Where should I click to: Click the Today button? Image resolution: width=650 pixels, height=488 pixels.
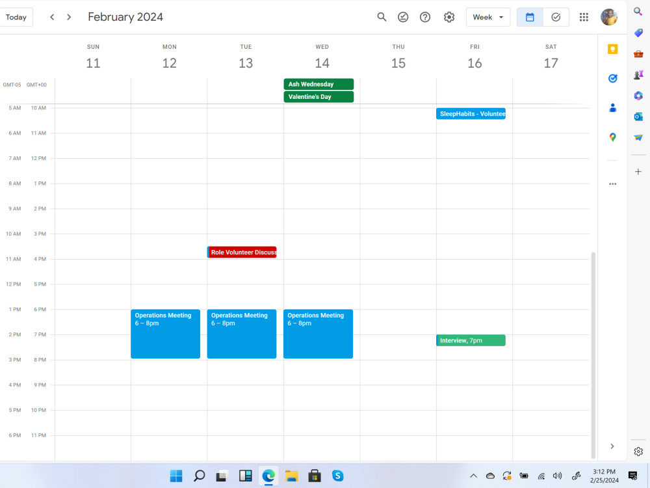click(16, 17)
